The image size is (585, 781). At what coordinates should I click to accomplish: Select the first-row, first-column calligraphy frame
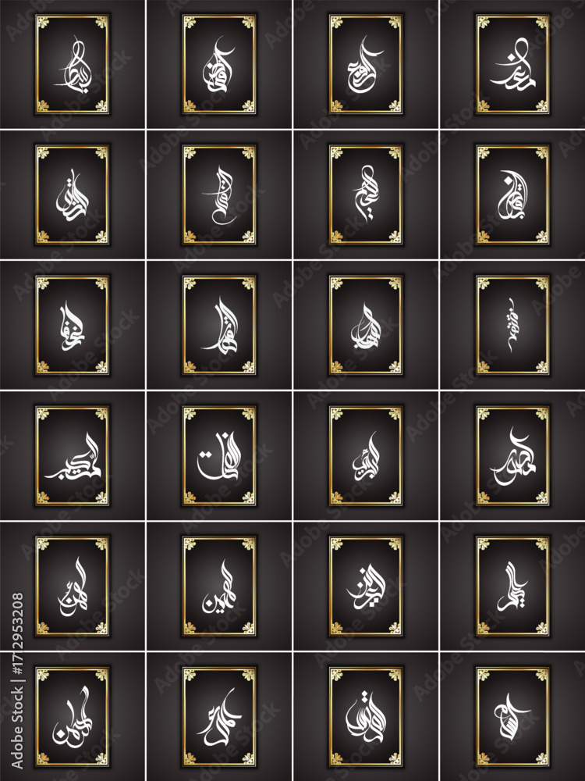[x=73, y=65]
